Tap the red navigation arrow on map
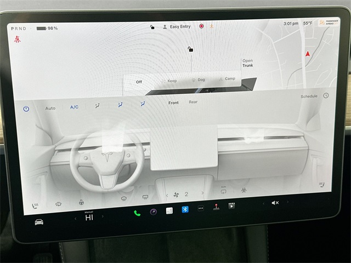The height and width of the screenshot is (263, 351). (x=308, y=54)
